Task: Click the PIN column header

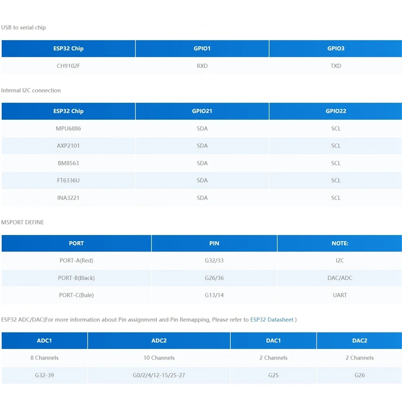Action: tap(214, 243)
